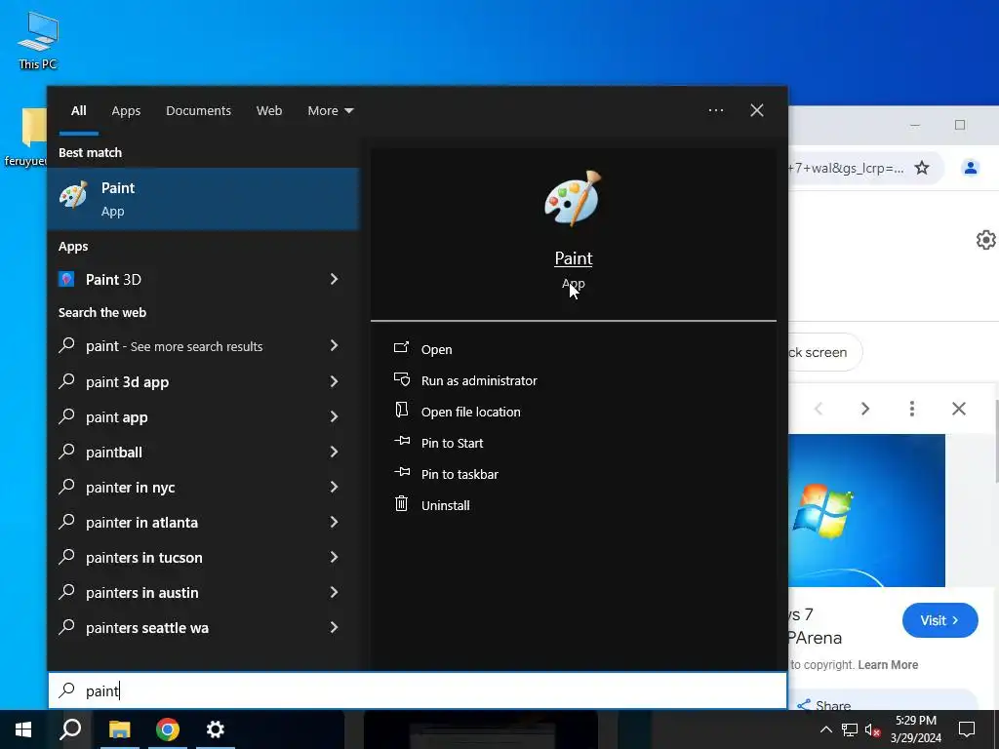
Task: Expand 'paintball' suggestion chevron
Action: coord(334,452)
